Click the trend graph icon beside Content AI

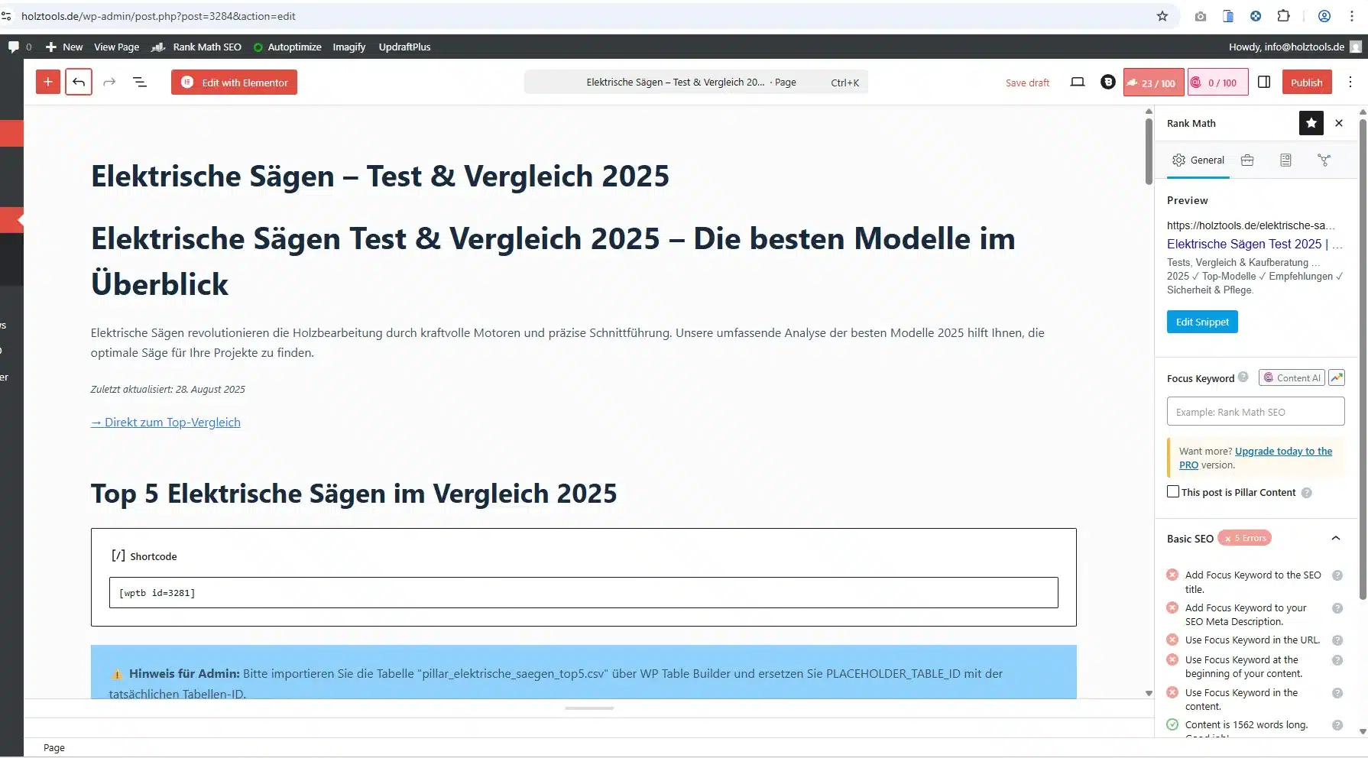(x=1336, y=377)
